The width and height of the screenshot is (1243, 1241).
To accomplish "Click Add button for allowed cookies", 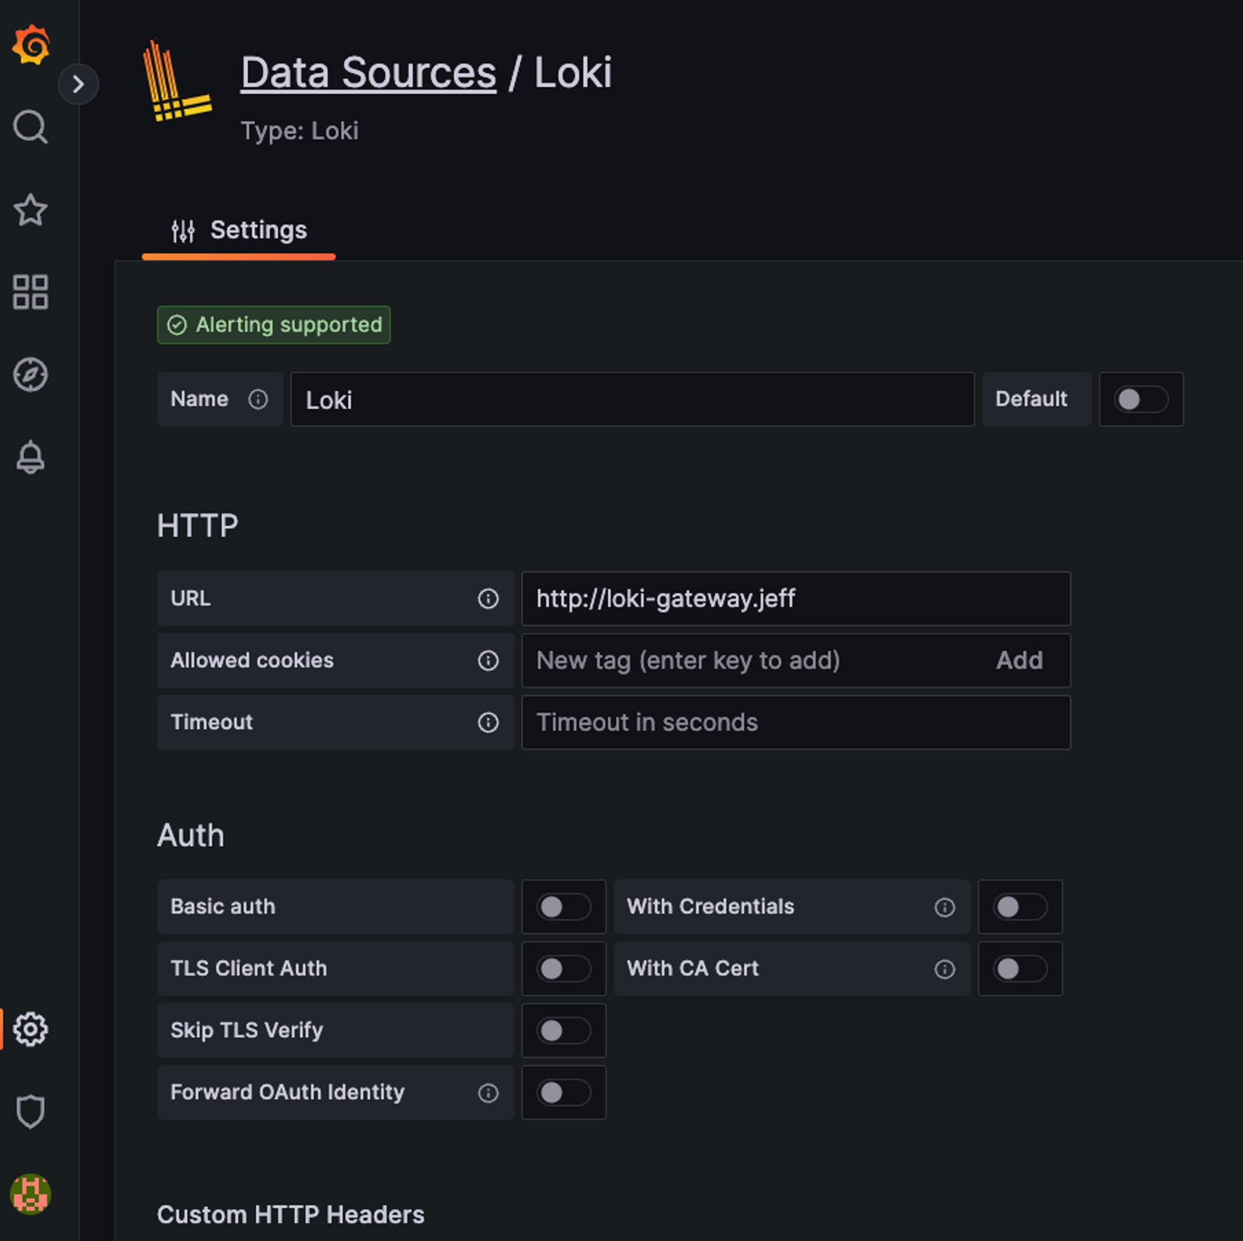I will (x=1019, y=660).
